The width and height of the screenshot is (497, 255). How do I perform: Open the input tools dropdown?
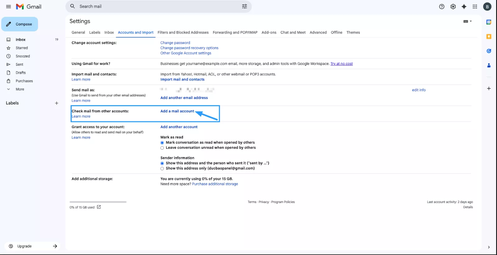(467, 21)
